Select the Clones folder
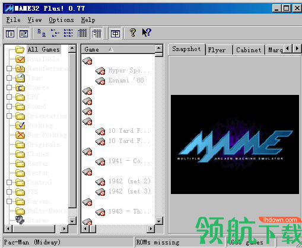 click(39, 154)
